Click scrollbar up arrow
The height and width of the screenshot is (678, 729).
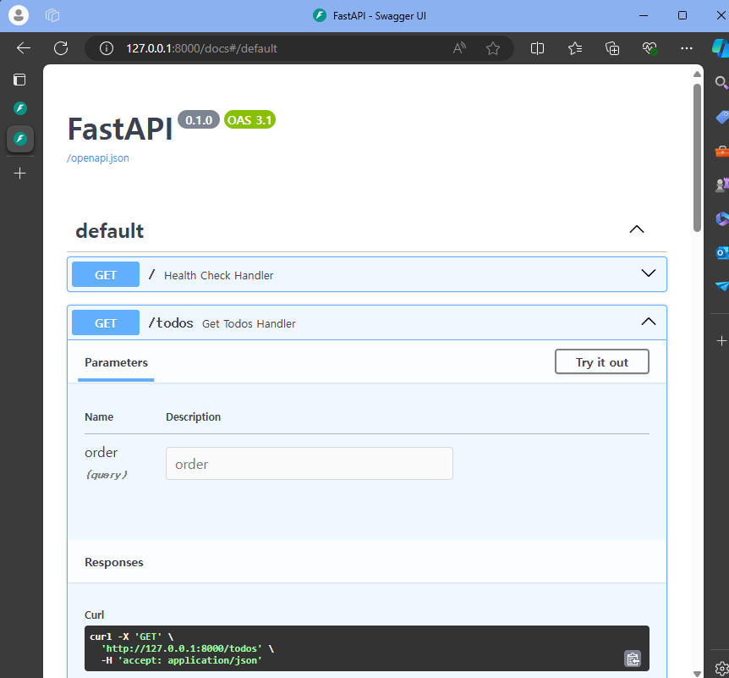[x=697, y=74]
